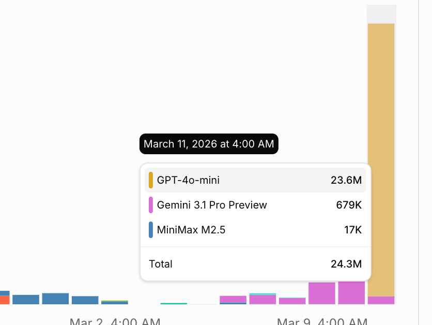Click the Mar 2, 4:00 AM axis label

tap(115, 321)
